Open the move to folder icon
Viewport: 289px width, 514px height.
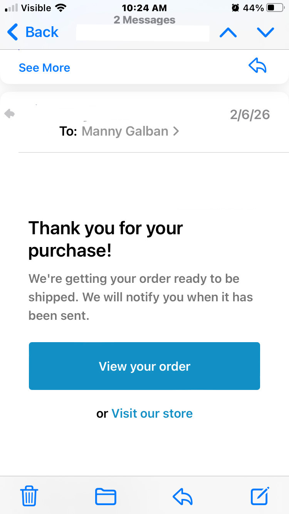[x=106, y=496]
